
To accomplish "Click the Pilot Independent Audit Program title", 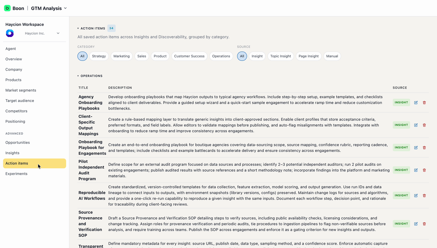I will click(91, 170).
